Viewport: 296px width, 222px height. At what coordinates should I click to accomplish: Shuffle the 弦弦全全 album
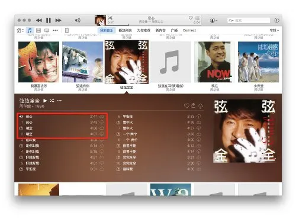(52, 101)
